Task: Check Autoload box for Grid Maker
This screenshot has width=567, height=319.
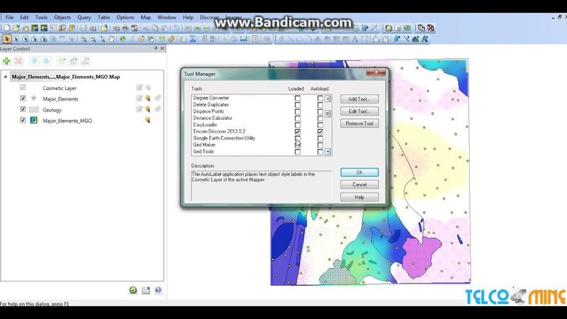Action: pyautogui.click(x=320, y=145)
